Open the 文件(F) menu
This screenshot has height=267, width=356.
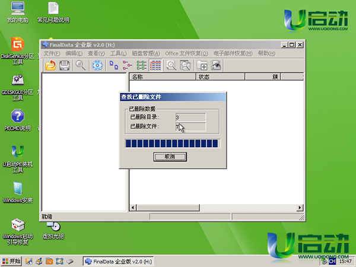[52, 53]
